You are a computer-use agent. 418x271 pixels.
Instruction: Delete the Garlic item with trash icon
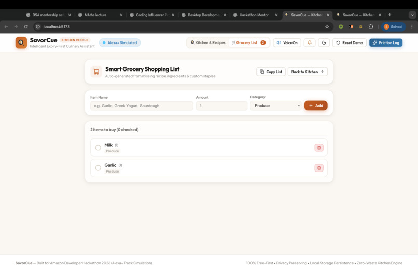[x=319, y=168]
